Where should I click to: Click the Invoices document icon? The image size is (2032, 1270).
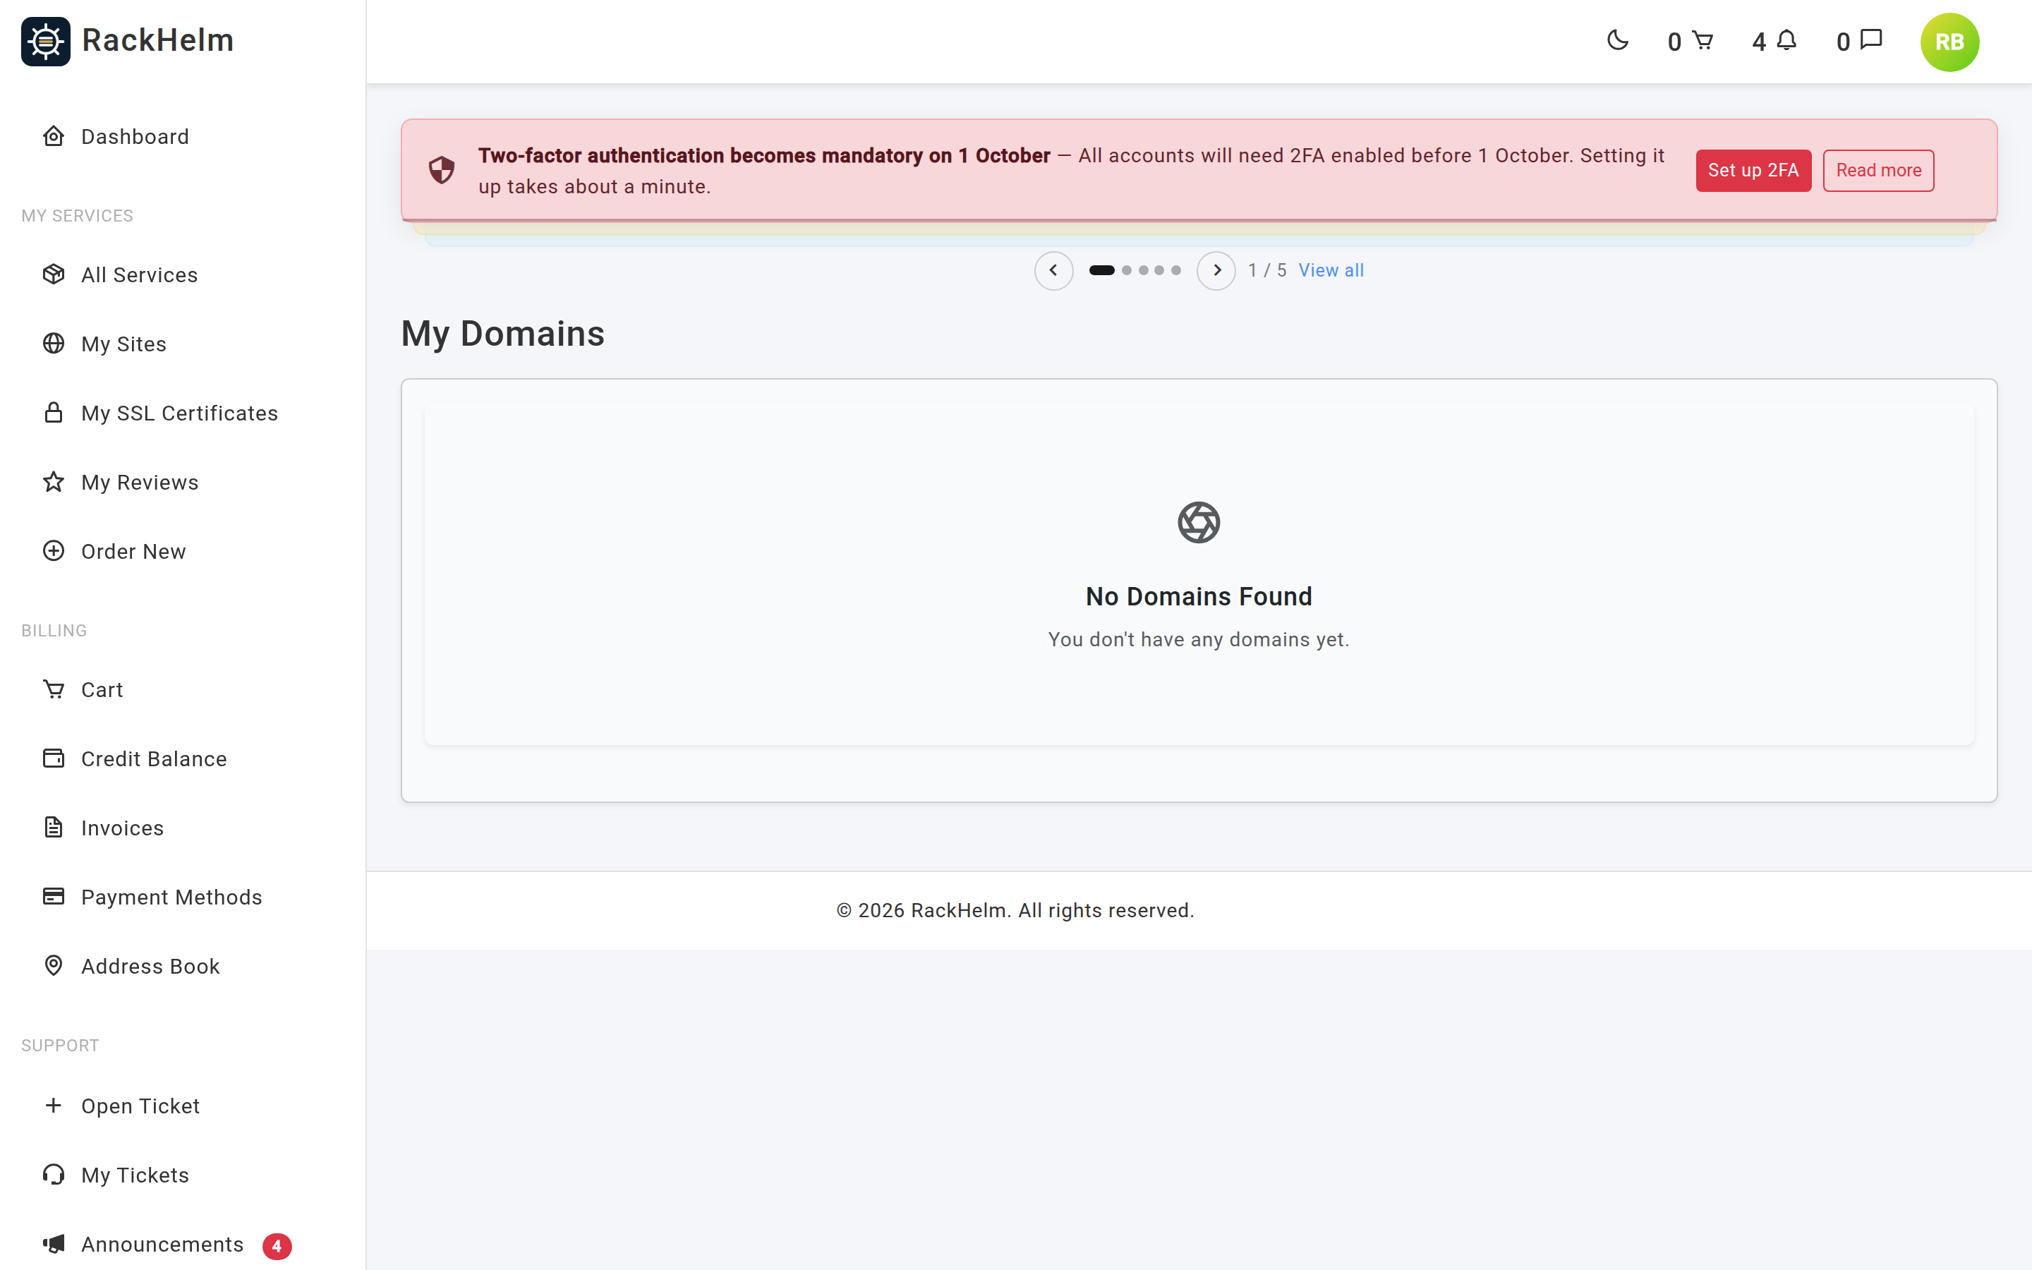tap(54, 828)
